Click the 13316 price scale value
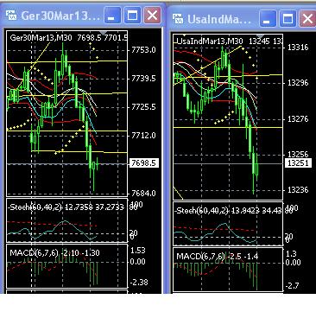Image resolution: width=316 pixels, height=312 pixels. (298, 48)
